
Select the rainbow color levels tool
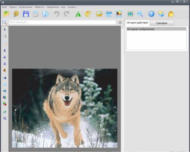[5, 97]
